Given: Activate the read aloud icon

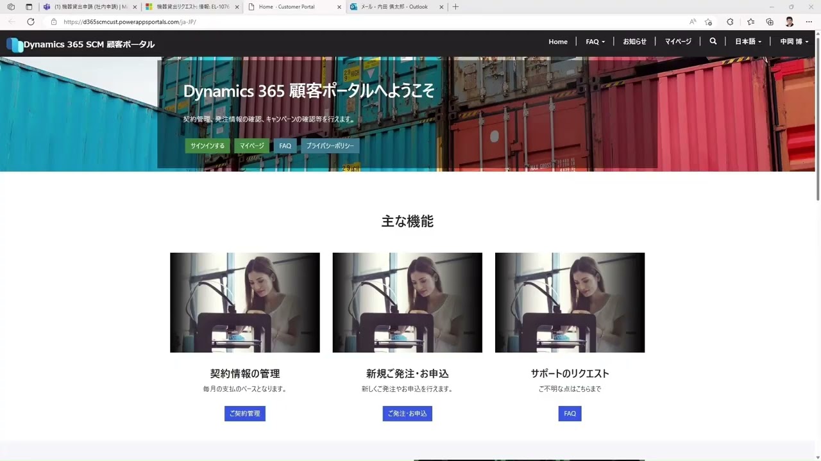Looking at the screenshot, I should coord(693,22).
